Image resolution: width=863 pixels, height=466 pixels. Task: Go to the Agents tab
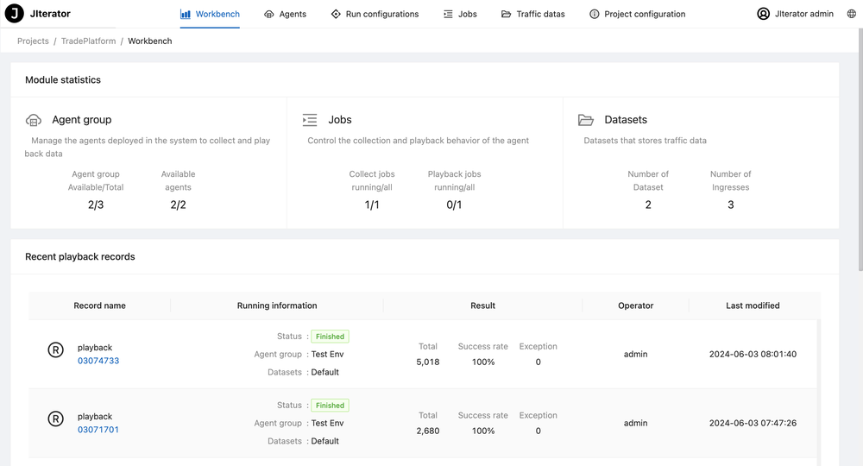tap(285, 14)
